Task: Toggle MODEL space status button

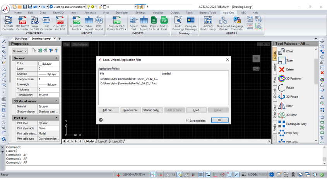Action: [x=253, y=175]
